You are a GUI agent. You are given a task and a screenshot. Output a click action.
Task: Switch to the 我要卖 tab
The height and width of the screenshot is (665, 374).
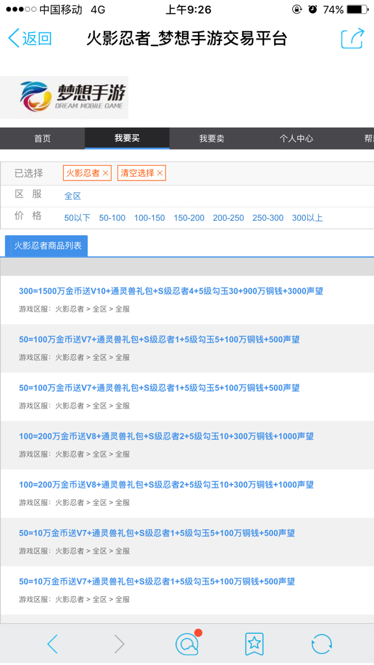212,138
